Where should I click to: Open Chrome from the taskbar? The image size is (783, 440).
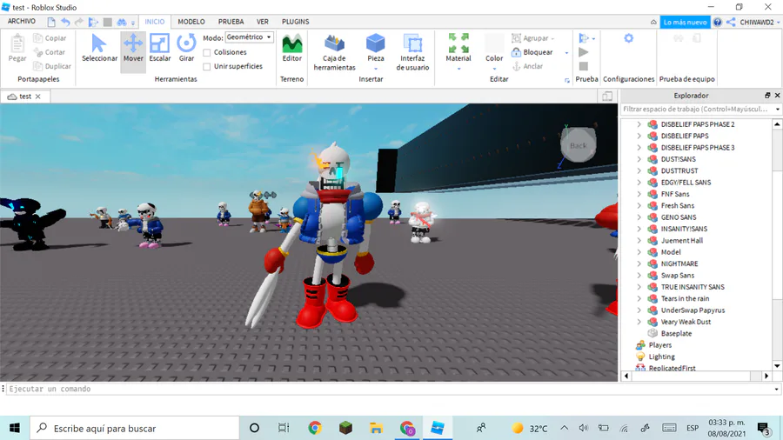tap(315, 428)
